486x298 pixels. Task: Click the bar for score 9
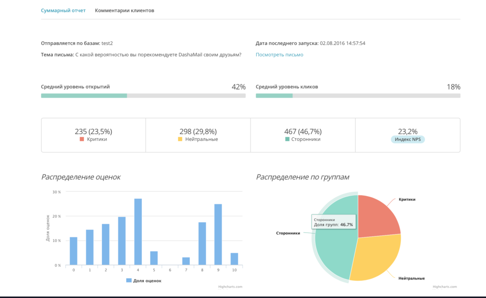(x=218, y=235)
